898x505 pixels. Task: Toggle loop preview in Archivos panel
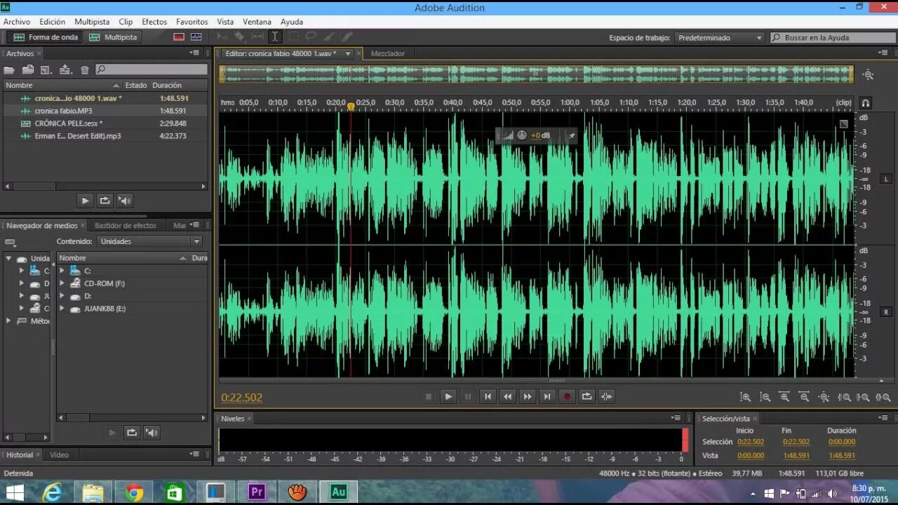105,201
